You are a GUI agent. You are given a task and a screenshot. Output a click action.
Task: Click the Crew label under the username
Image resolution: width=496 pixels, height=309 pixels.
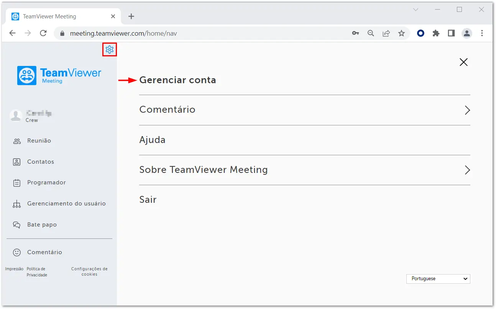[x=32, y=120]
